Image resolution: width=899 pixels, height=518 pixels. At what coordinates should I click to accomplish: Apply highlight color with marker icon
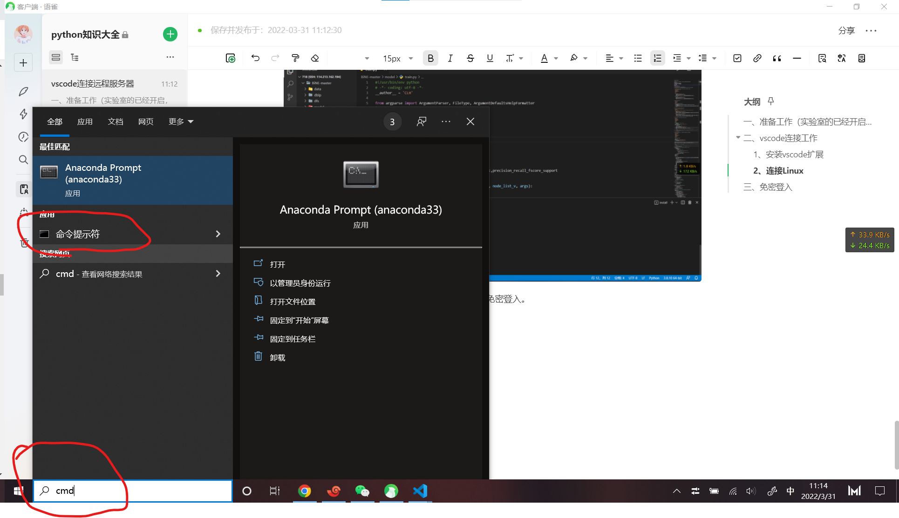click(574, 58)
